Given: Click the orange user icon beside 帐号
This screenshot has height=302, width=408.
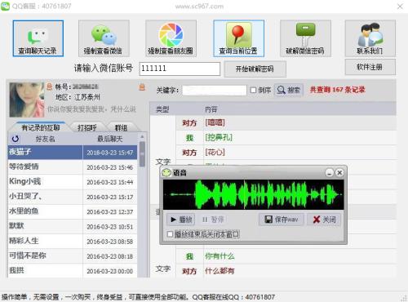Looking at the screenshot, I should [x=49, y=87].
